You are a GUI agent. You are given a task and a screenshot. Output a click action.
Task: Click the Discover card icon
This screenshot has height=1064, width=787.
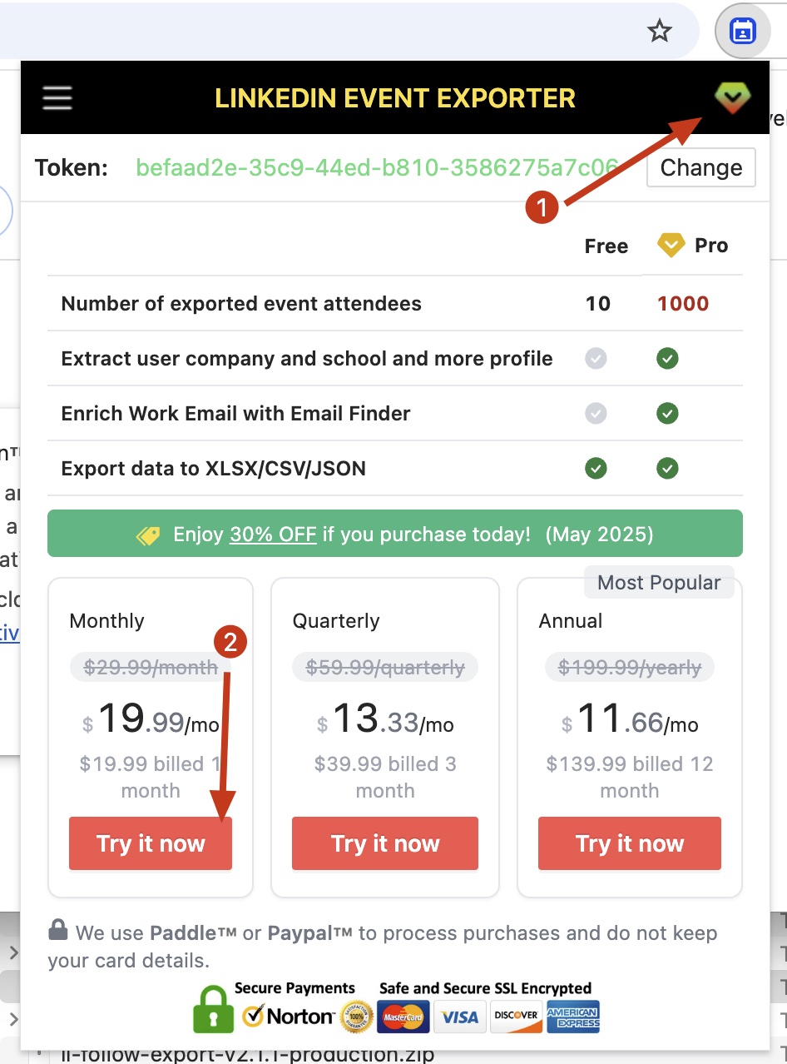click(x=516, y=1017)
